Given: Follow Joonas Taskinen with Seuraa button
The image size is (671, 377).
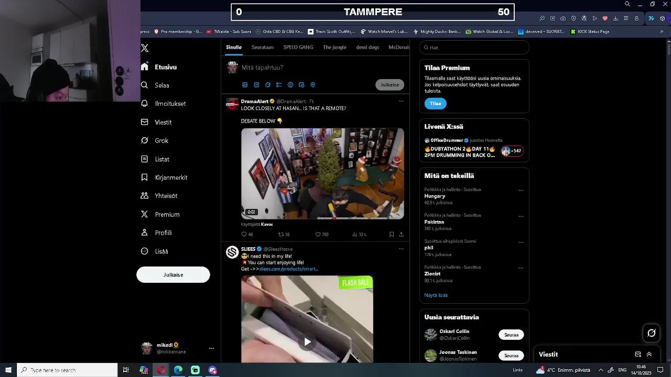Looking at the screenshot, I should tap(511, 356).
